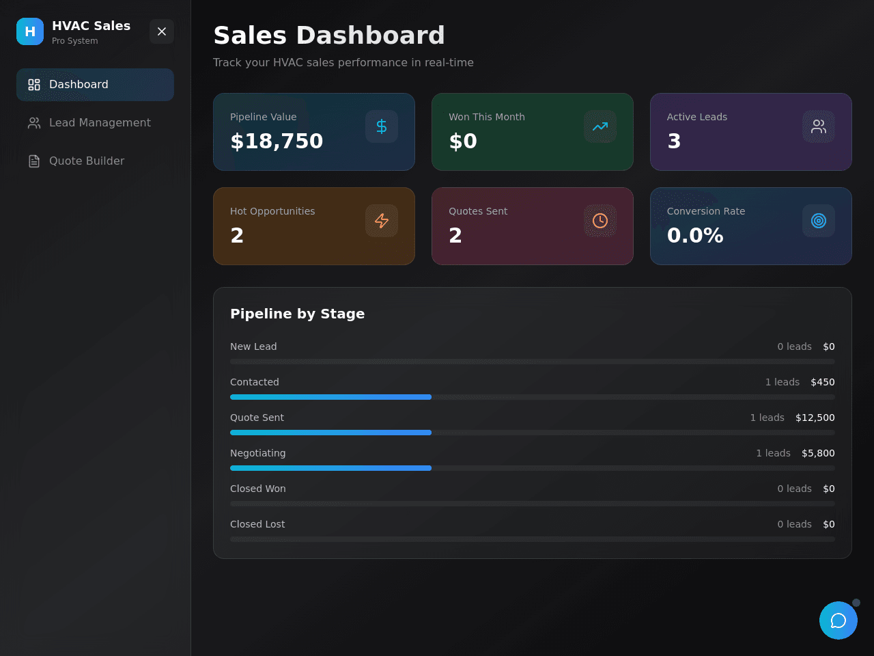Click the Contacted stage progress bar
The width and height of the screenshot is (874, 656).
point(533,397)
